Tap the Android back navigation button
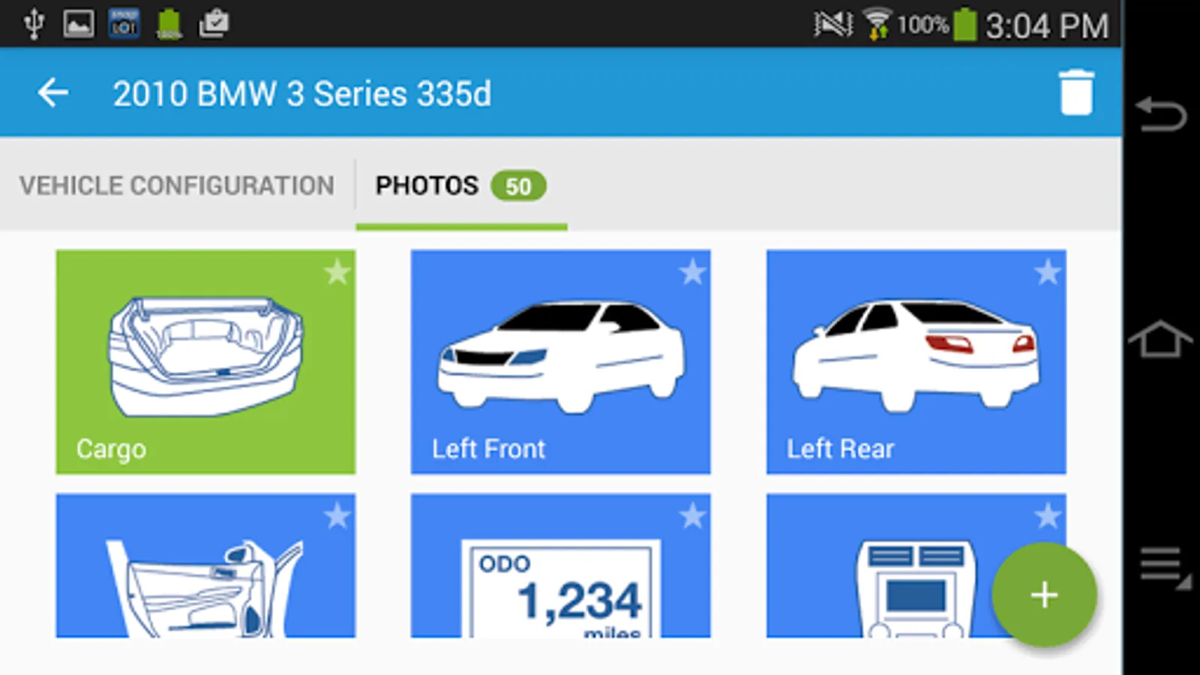 (1160, 114)
